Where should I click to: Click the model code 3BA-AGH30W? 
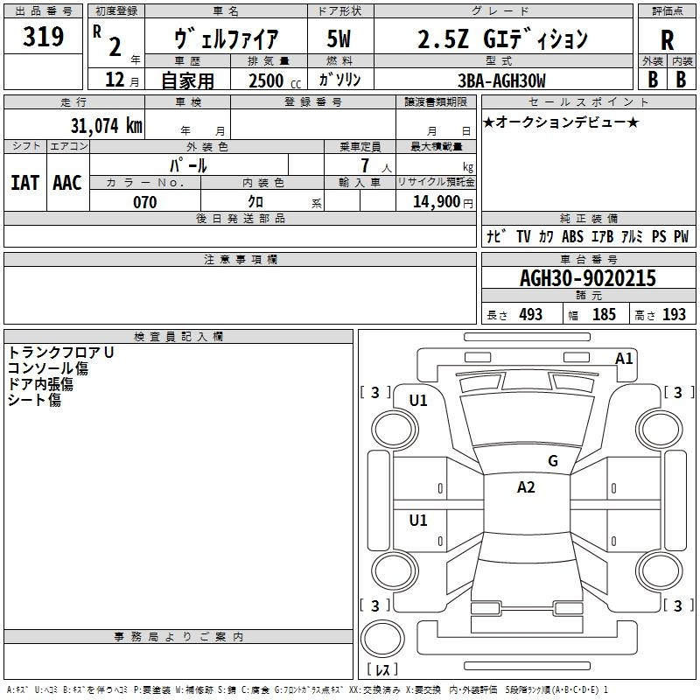pyautogui.click(x=501, y=80)
